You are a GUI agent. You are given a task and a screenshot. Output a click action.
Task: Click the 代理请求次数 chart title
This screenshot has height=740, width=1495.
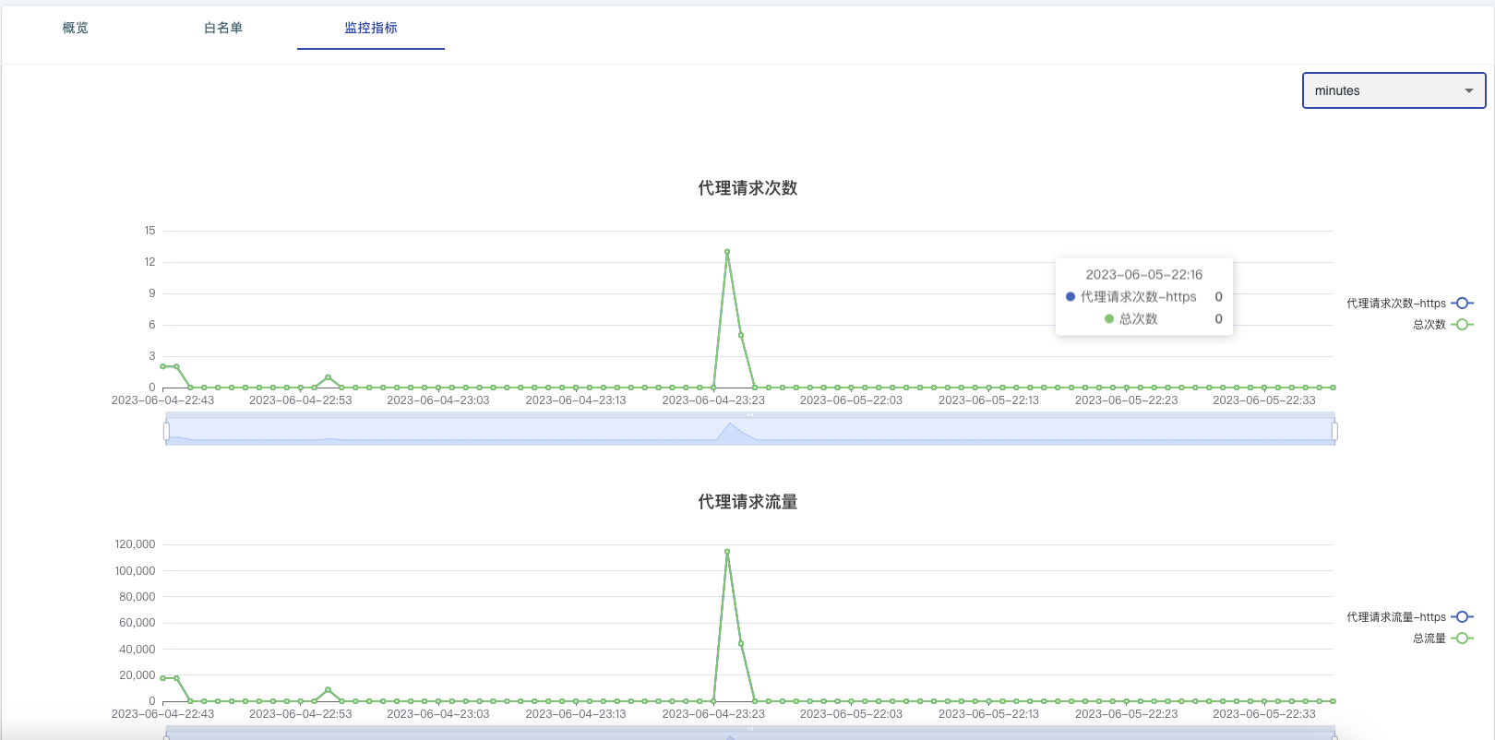(747, 187)
